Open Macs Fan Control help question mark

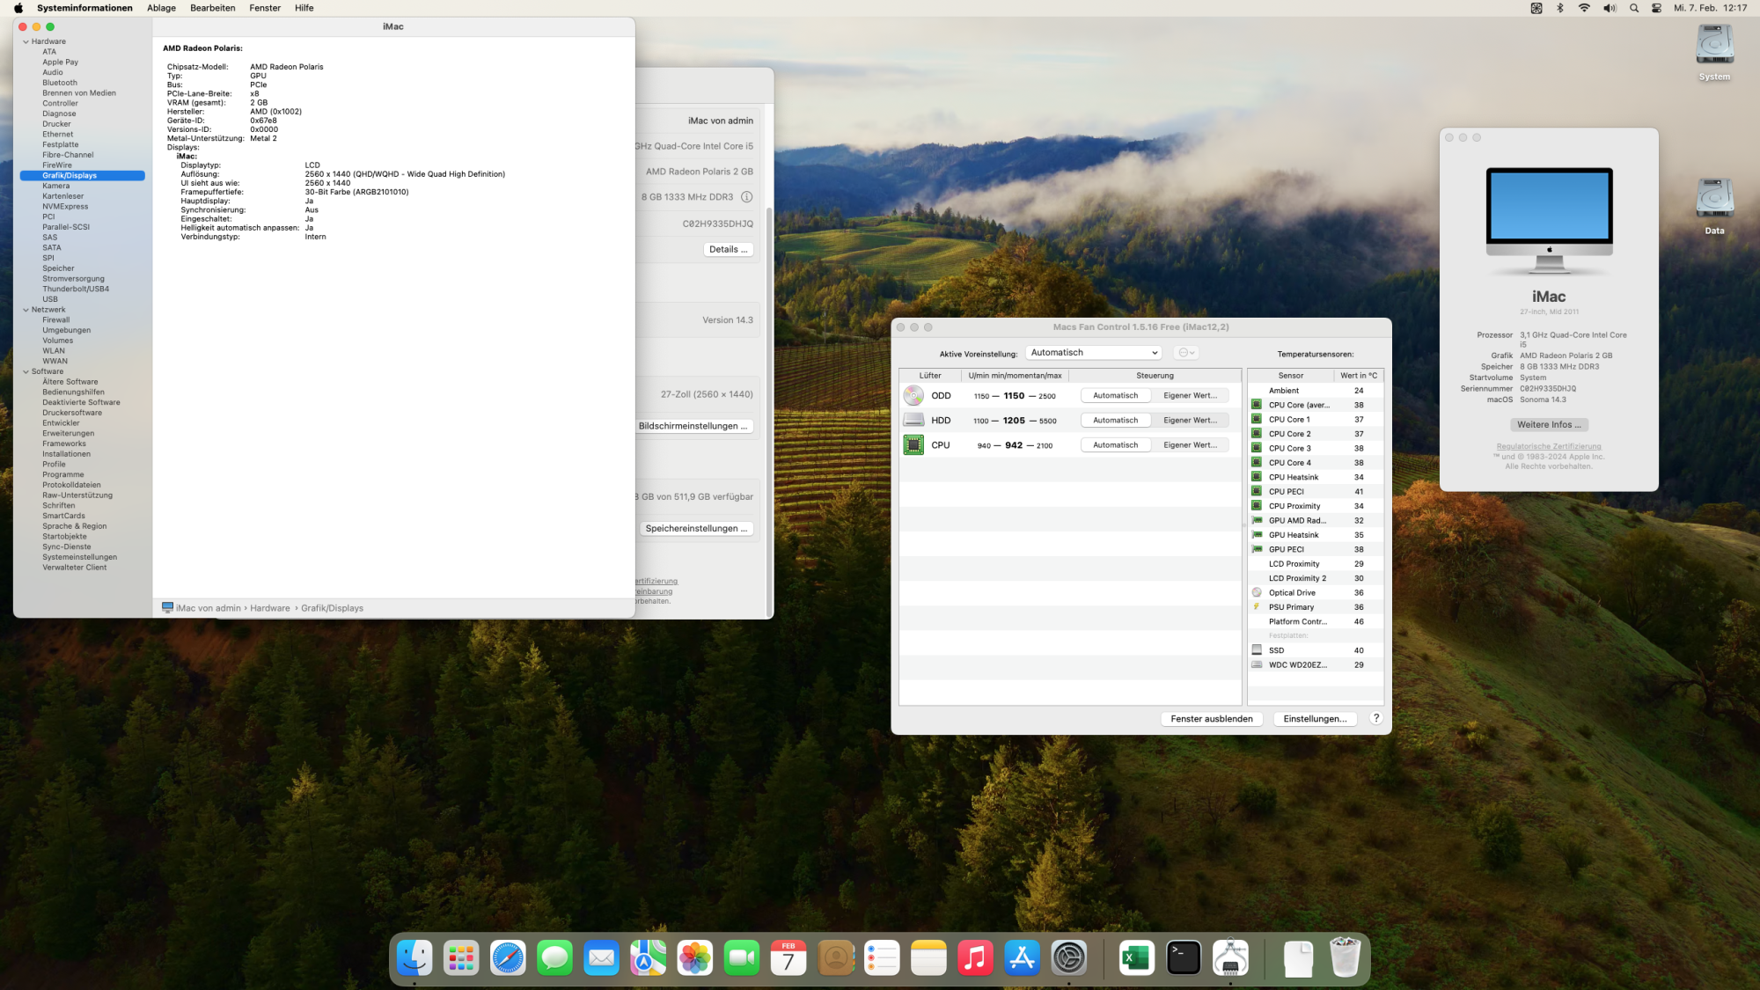1376,719
